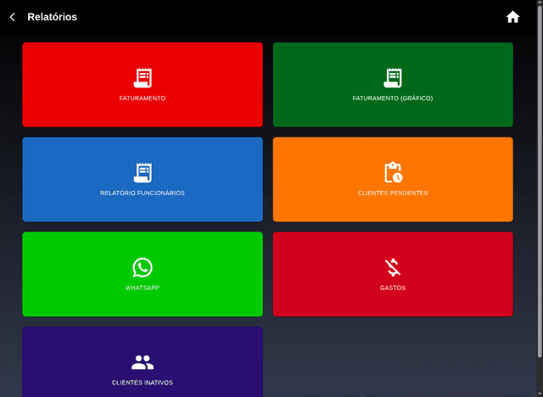Image resolution: width=543 pixels, height=397 pixels.
Task: Tap the clipboard clock icon for Clientes Pendentes
Action: point(393,173)
